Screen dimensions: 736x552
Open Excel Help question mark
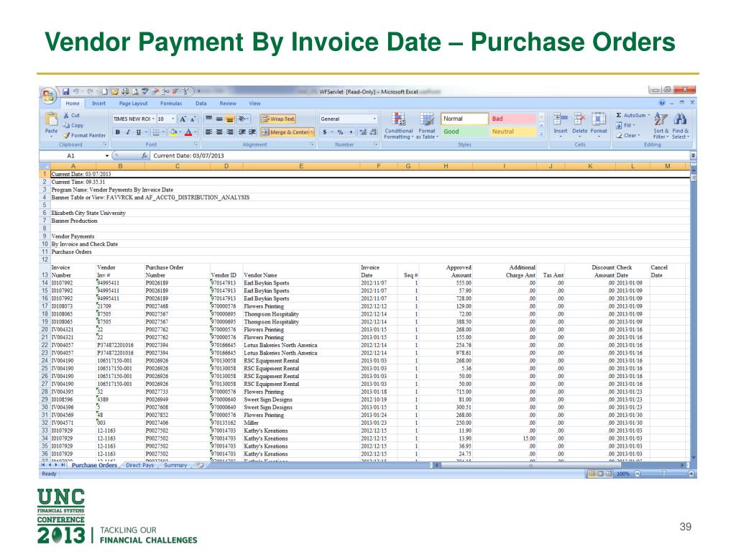662,103
